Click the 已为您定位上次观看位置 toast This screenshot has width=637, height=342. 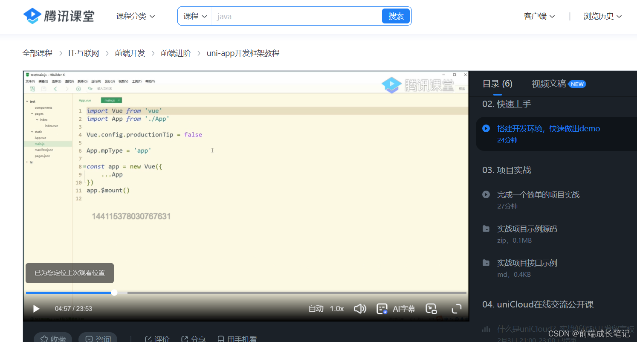[69, 273]
